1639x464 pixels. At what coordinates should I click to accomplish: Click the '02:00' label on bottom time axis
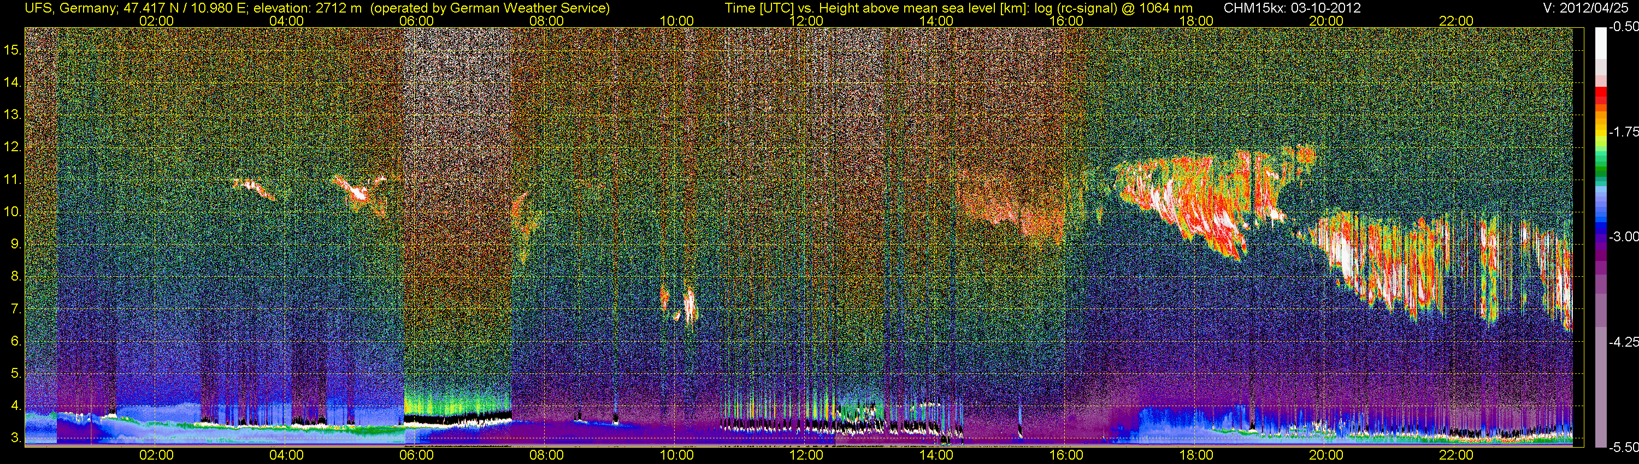156,455
